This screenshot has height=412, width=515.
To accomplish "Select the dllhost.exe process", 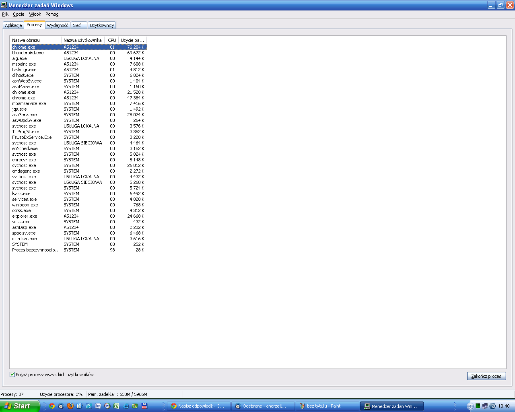I will [x=79, y=75].
